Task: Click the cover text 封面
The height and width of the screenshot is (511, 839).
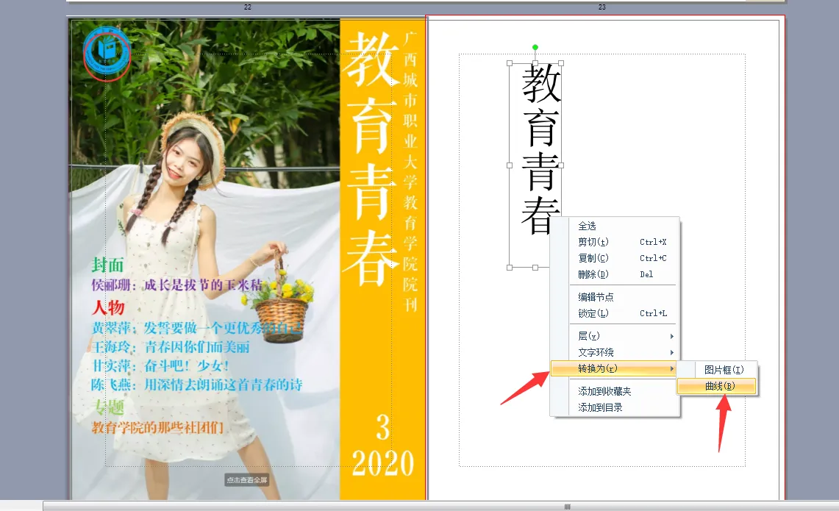Action: click(107, 265)
